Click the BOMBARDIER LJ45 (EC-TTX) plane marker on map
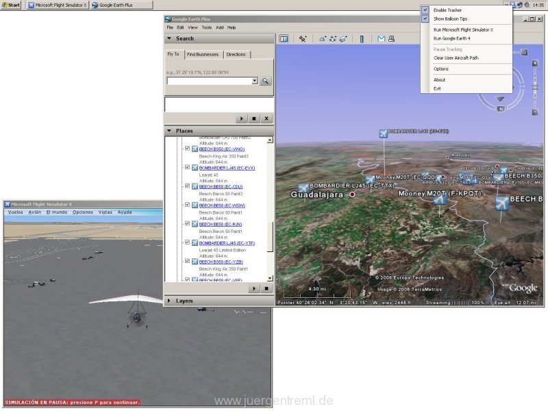548x411 pixels. [x=303, y=188]
